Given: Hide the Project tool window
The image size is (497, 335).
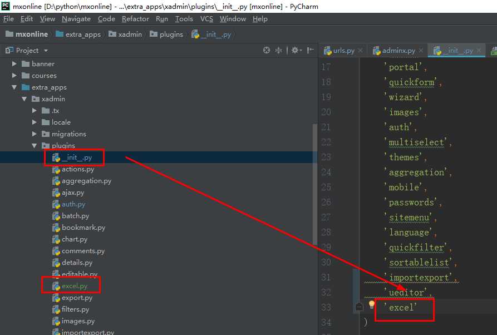Looking at the screenshot, I should [311, 50].
